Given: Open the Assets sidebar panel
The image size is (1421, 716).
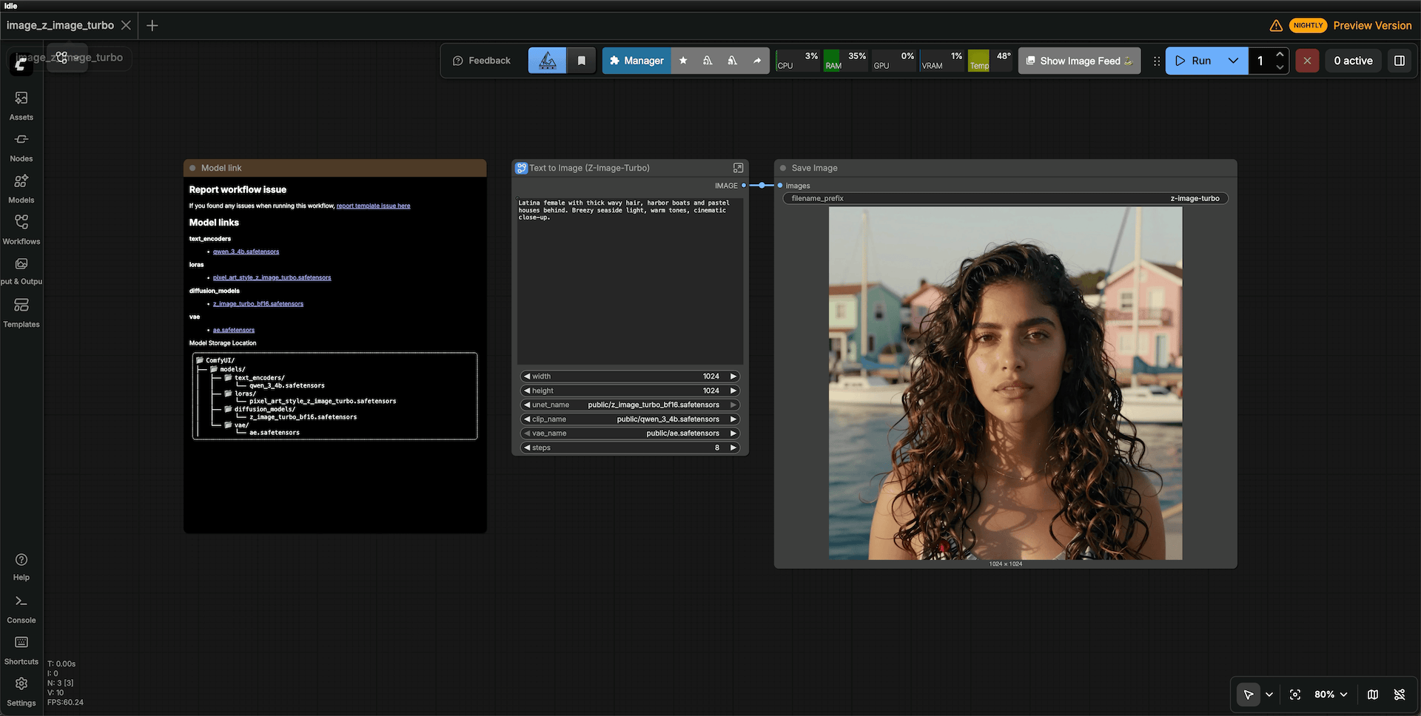Looking at the screenshot, I should (x=21, y=105).
